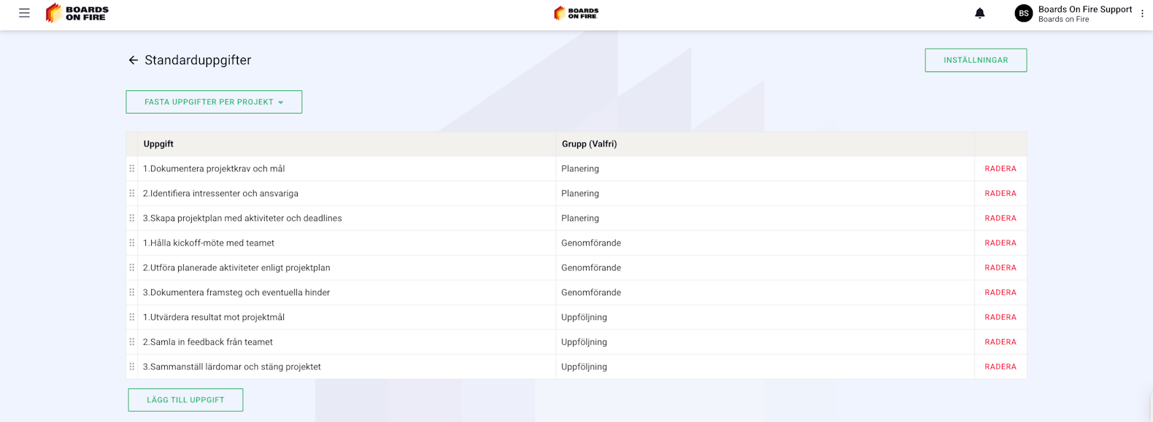Screen dimensions: 1153x422
Task: Click the BS user avatar
Action: pyautogui.click(x=1023, y=13)
